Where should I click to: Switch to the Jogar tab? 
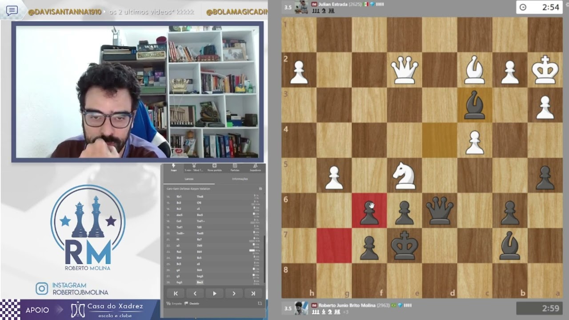coord(174,168)
